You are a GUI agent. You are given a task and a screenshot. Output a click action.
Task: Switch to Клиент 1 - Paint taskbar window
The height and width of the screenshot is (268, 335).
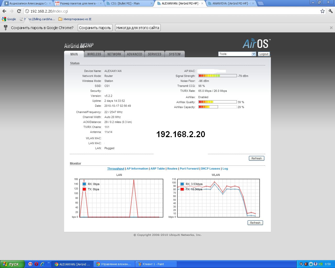(x=156, y=264)
